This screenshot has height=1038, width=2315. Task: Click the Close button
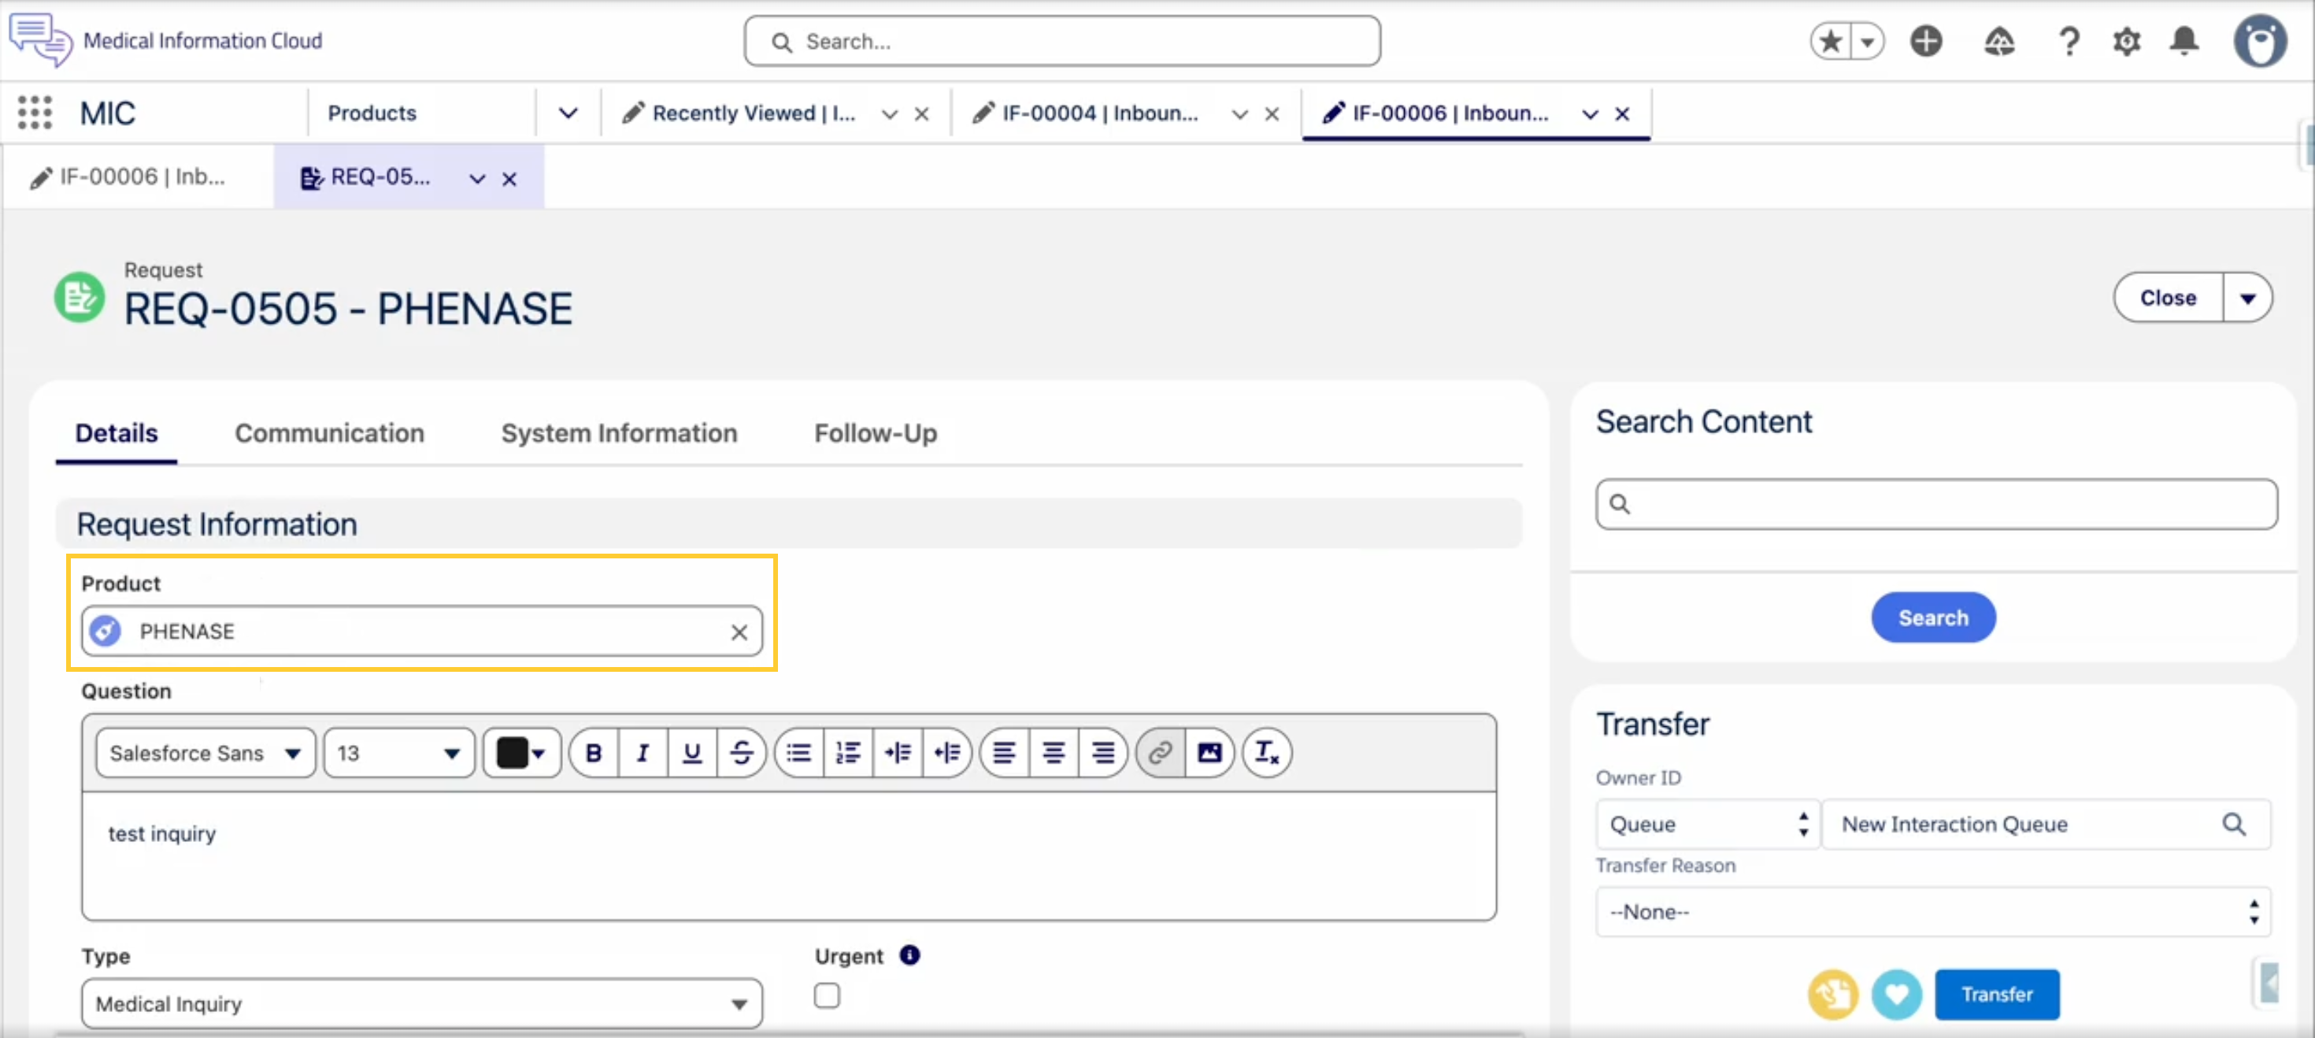click(2168, 298)
